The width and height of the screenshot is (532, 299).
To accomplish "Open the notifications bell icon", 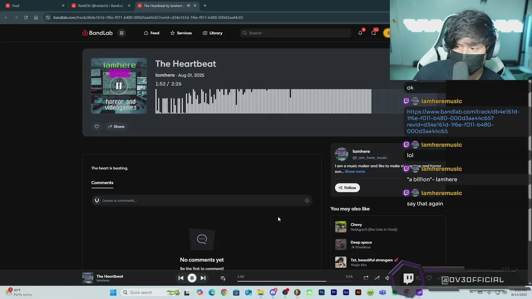I will (x=360, y=33).
